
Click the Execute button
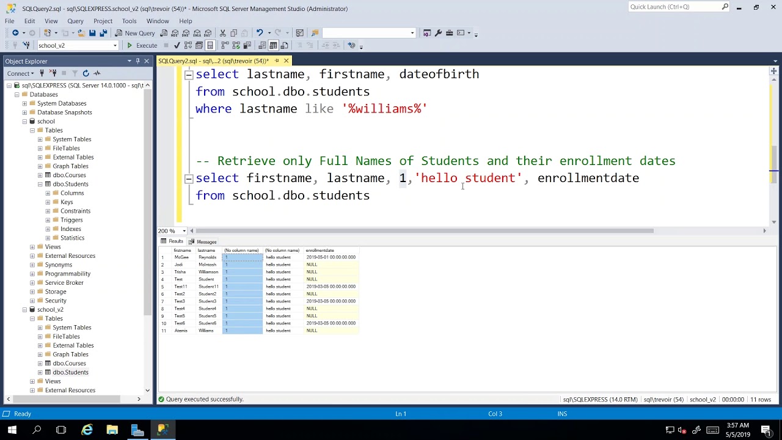(142, 45)
